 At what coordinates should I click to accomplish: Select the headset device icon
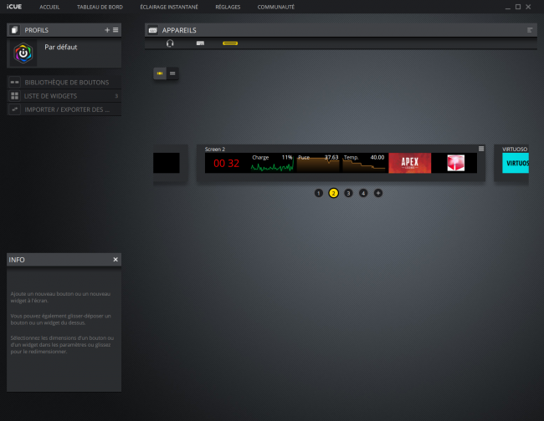(x=170, y=43)
